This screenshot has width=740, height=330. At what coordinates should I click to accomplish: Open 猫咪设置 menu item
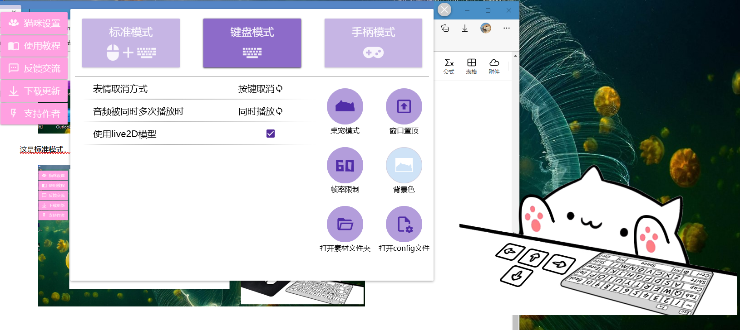pos(35,23)
